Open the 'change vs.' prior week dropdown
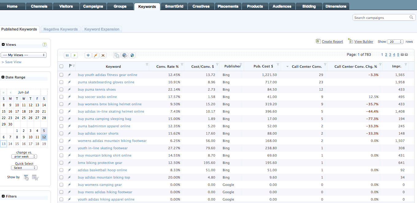This screenshot has height=203, width=417. 24,157
